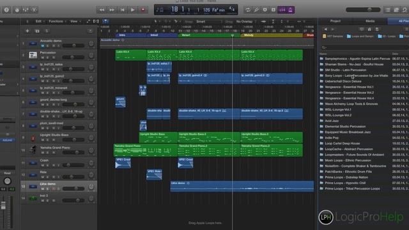Toggle the purple Metronome click button

291,10
